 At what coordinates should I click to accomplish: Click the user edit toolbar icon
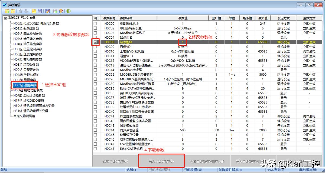61,11
